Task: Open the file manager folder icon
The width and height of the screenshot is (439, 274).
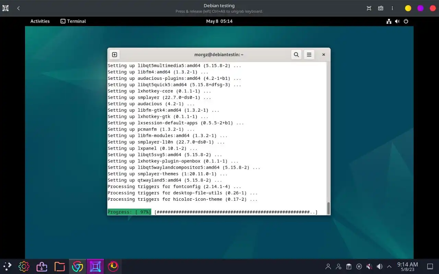Action: [x=60, y=266]
